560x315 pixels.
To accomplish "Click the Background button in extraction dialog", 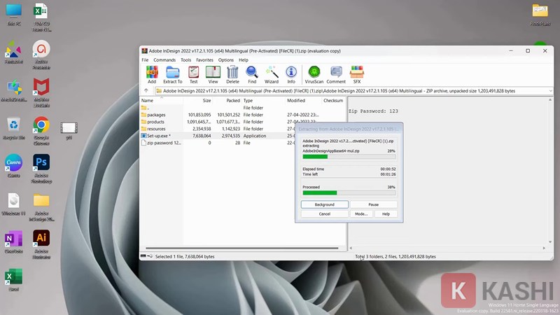I will point(325,204).
